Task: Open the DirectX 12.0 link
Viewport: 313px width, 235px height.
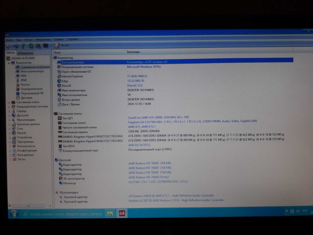Action: [x=135, y=86]
